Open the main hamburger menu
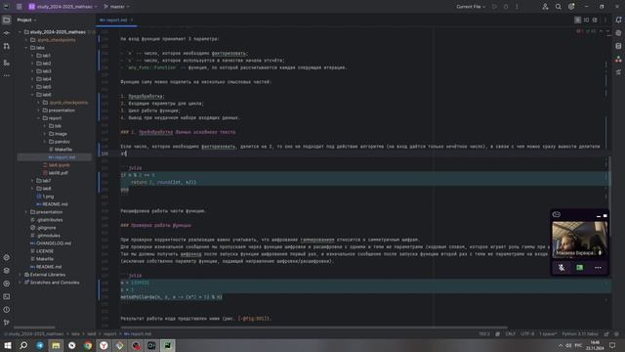Image resolution: width=625 pixels, height=352 pixels. (20, 7)
